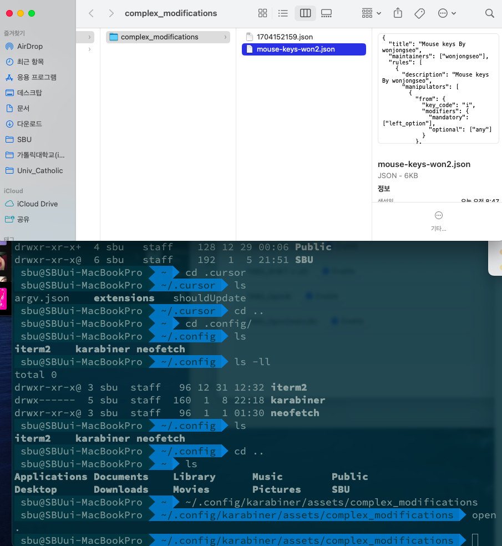
Task: Select 다운로드 in the sidebar
Action: coord(29,124)
